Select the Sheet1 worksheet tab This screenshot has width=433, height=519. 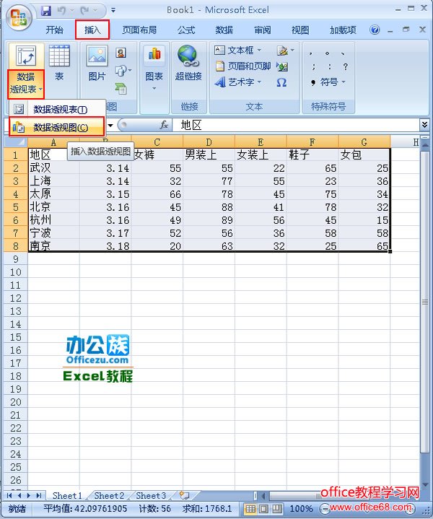click(x=67, y=495)
